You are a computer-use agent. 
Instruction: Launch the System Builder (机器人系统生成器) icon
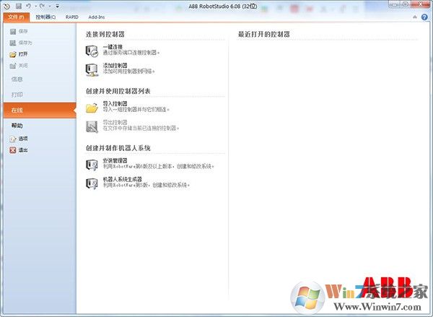(x=92, y=182)
